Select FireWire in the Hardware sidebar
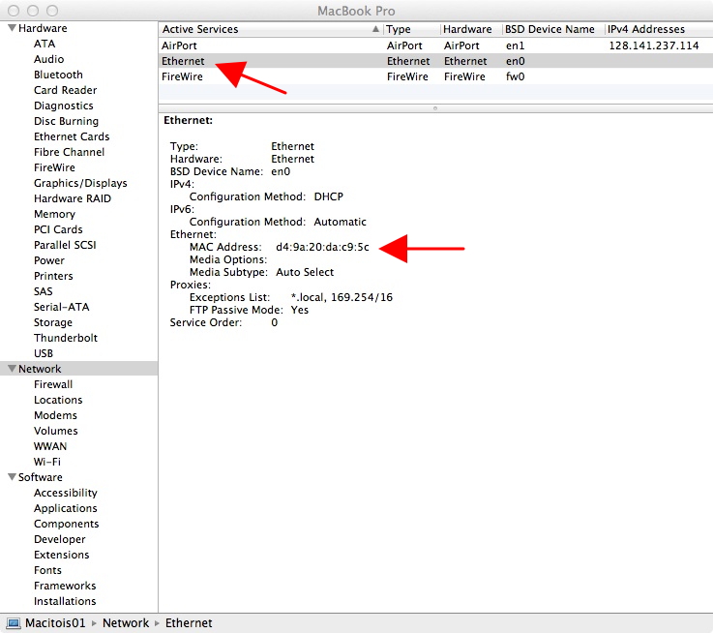 [54, 167]
